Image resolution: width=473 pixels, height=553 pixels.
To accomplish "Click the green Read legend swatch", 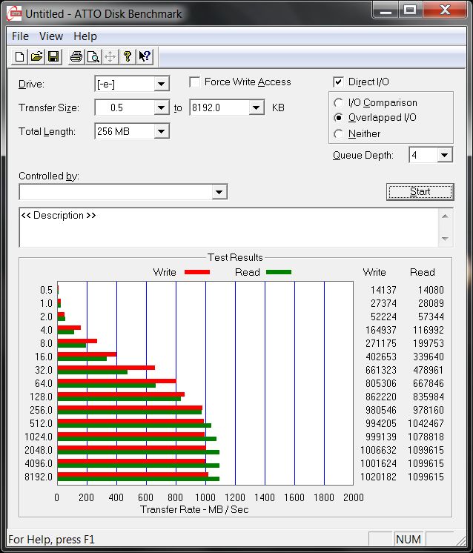I will (279, 272).
